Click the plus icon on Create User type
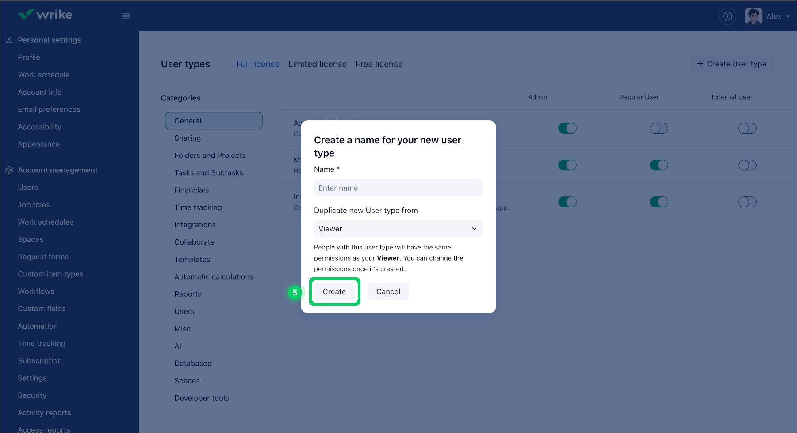Image resolution: width=797 pixels, height=433 pixels. point(699,64)
